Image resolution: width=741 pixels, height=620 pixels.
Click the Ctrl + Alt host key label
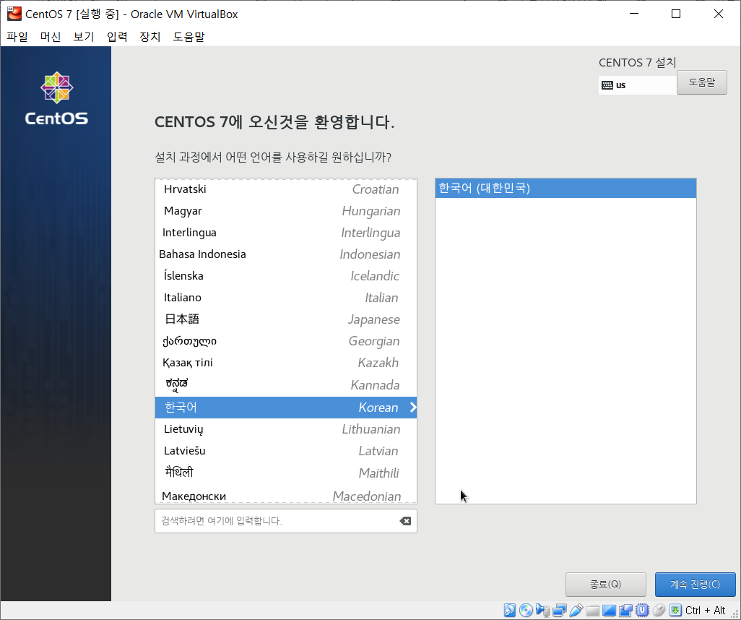[x=705, y=610]
